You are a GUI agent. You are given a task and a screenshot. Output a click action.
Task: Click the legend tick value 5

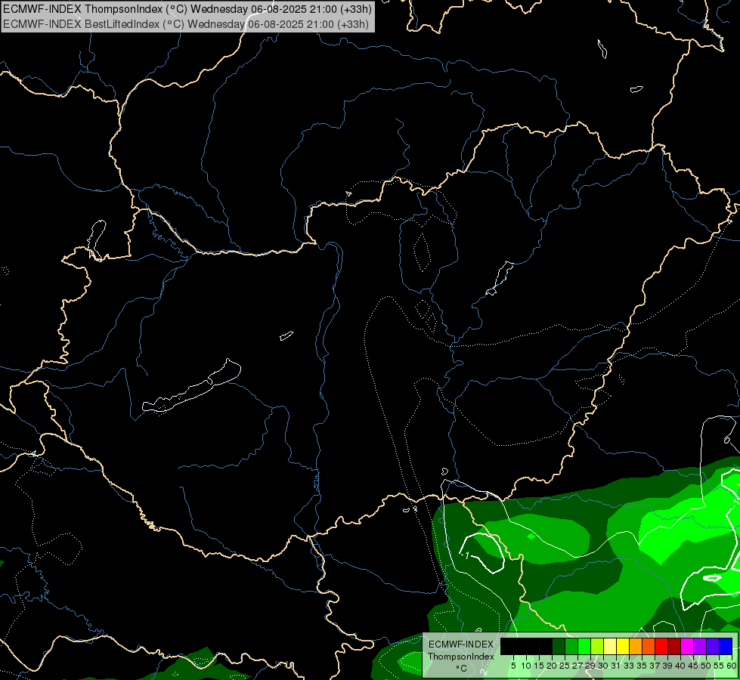point(513,666)
